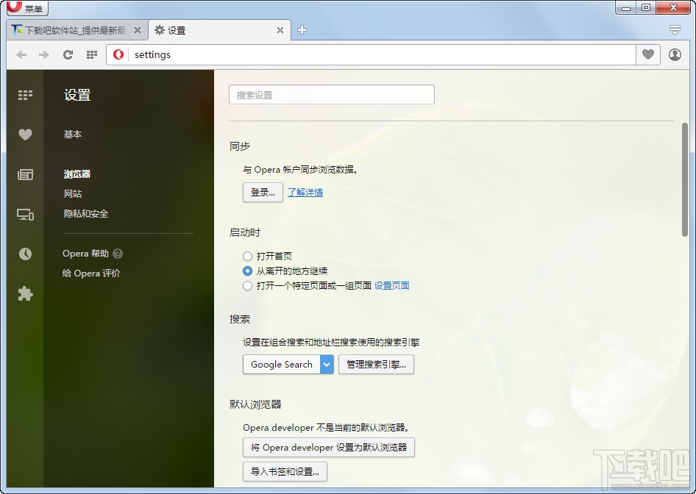Open extensions via the puzzle icon

point(25,293)
